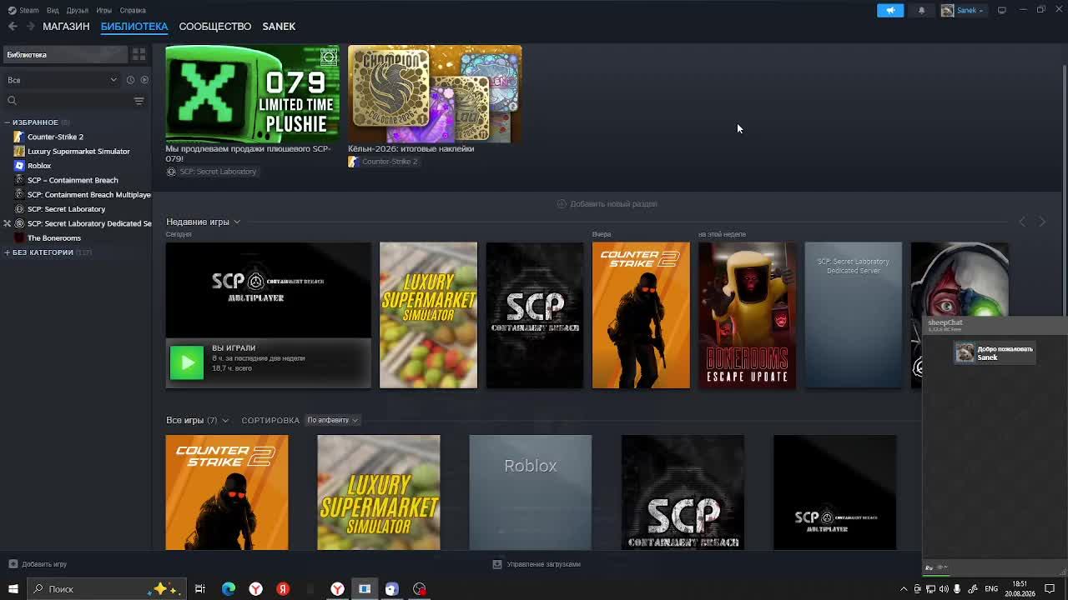Open the SCP-079 plushie news card
1068x600 pixels.
(252, 94)
